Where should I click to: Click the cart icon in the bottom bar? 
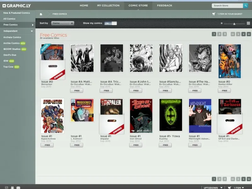(230, 187)
